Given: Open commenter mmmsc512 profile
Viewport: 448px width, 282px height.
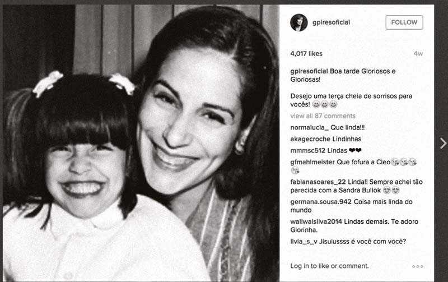Looking at the screenshot, I should [307, 150].
